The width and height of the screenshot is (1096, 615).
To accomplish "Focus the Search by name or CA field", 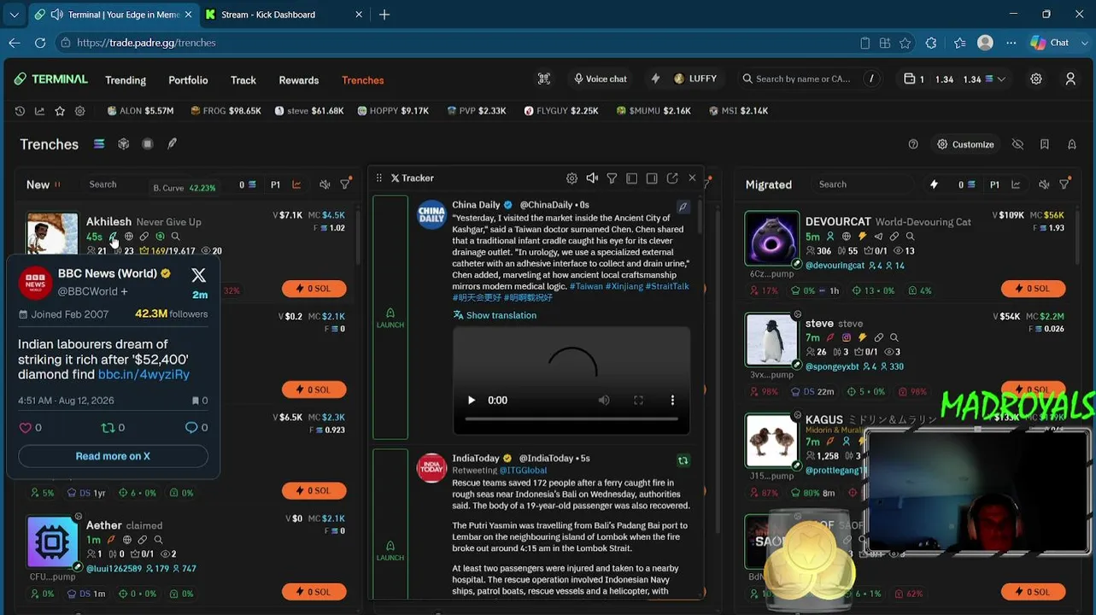I will tap(809, 79).
